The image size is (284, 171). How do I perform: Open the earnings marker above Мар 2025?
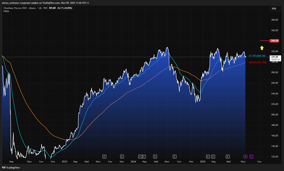[213, 157]
